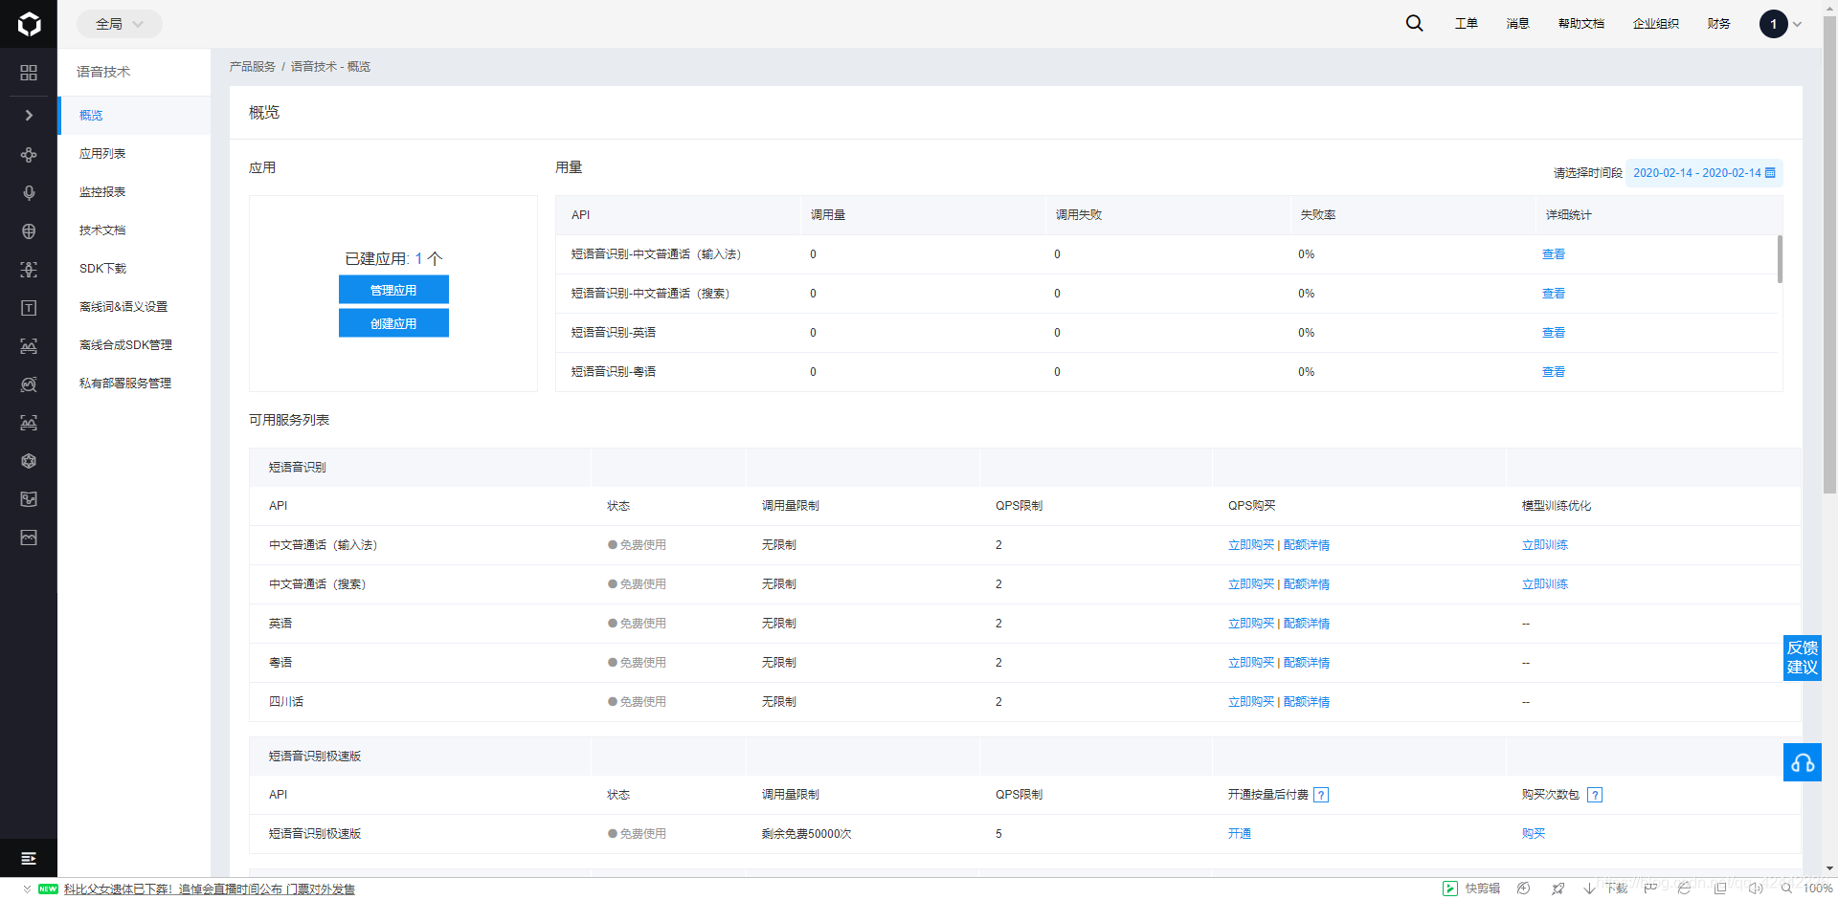Viewport: 1838px width, 900px height.
Task: View details for 短语音识别-中文普通话（输入法）
Action: point(1553,254)
